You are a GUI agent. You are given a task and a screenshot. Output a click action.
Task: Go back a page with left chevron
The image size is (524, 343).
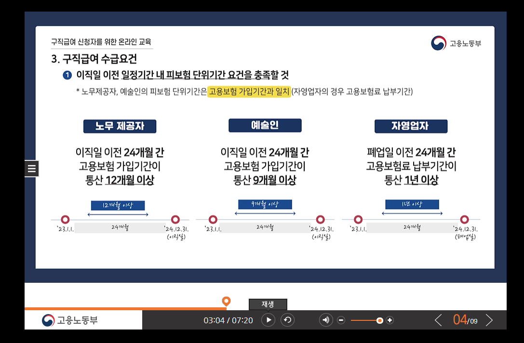click(439, 319)
